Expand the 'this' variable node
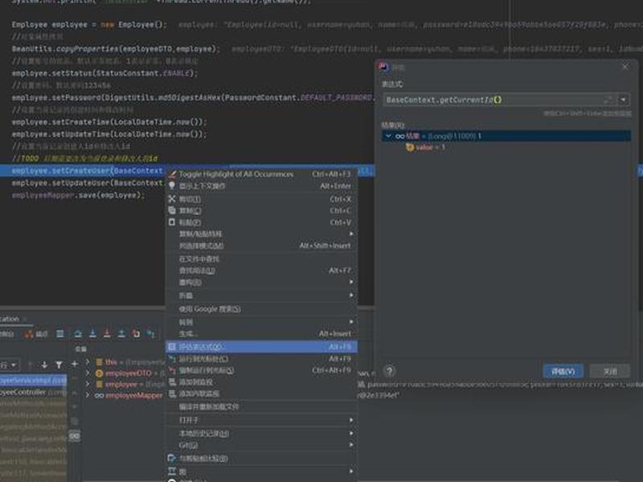This screenshot has height=482, width=643. coord(88,362)
